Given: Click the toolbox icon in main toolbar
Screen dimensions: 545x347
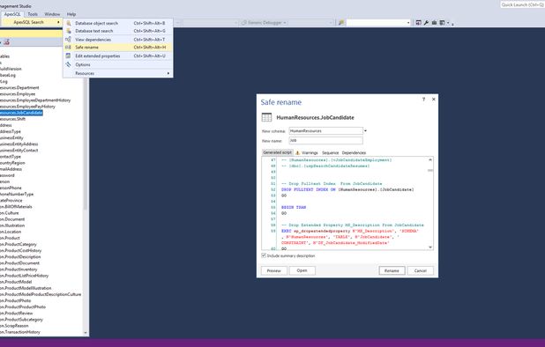Looking at the screenshot, I should coord(434,23).
